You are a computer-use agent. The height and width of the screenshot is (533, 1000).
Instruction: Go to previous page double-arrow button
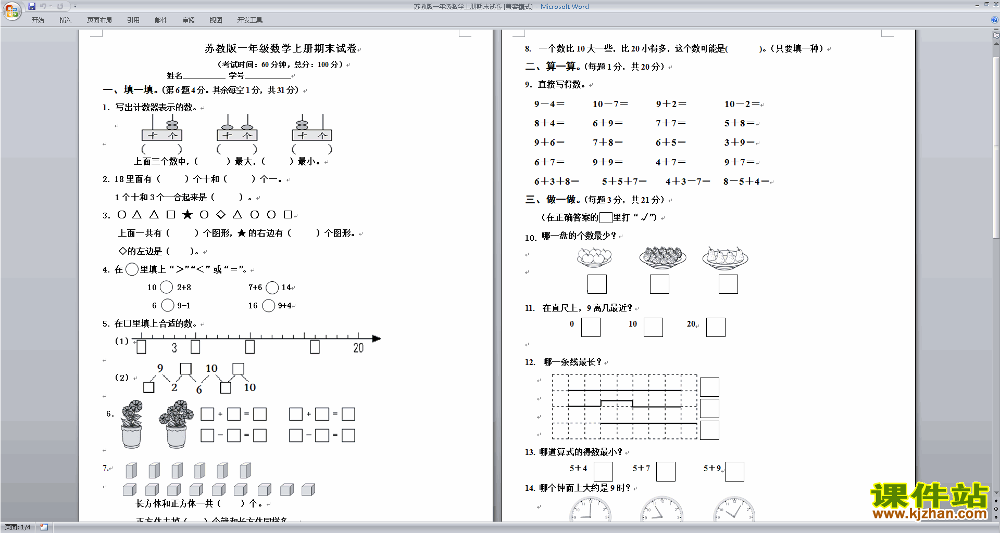pos(996,501)
